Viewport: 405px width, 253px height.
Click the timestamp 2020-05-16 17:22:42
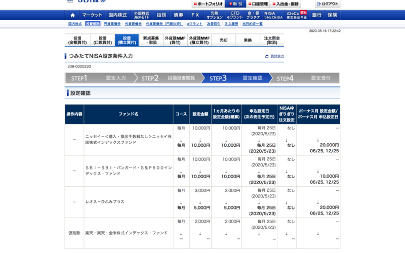(x=325, y=31)
